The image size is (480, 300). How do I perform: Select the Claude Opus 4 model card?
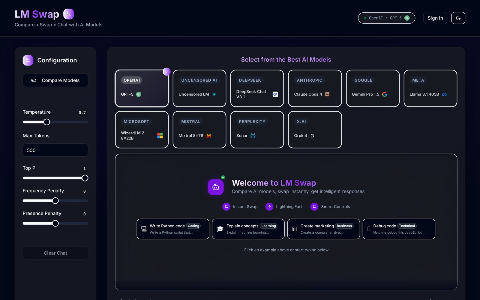click(315, 88)
